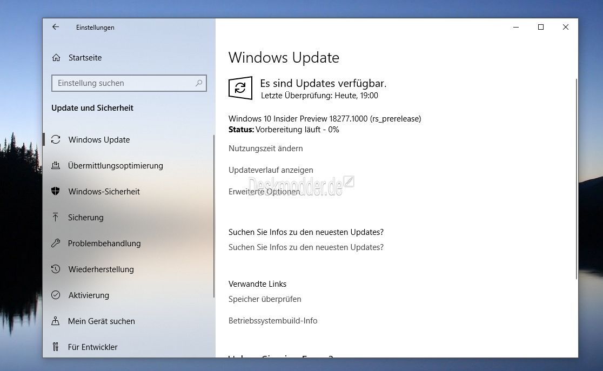Click the main content vertical scrollbar
This screenshot has width=603, height=371.
[577, 178]
